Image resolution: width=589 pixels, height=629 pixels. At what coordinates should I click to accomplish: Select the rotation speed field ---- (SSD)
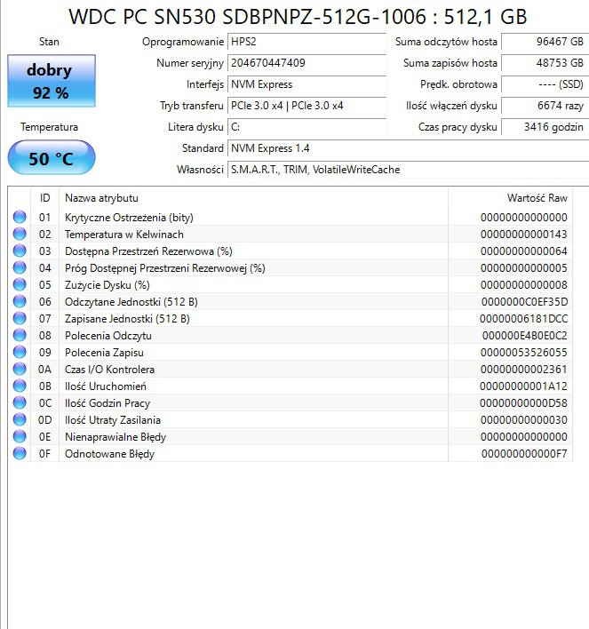[x=545, y=84]
